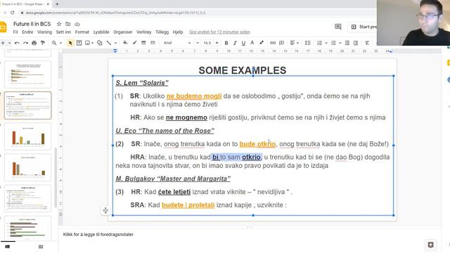Click the add comment toolbar icon
The width and height of the screenshot is (450, 253).
click(x=281, y=43)
